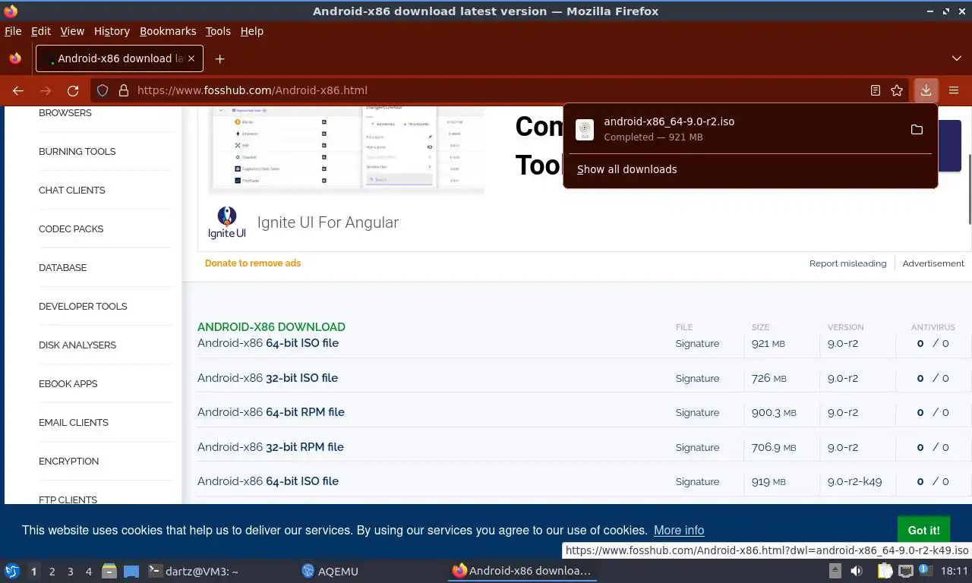Click the show desktop panel icon
Viewport: 972px width, 583px height.
tap(131, 571)
